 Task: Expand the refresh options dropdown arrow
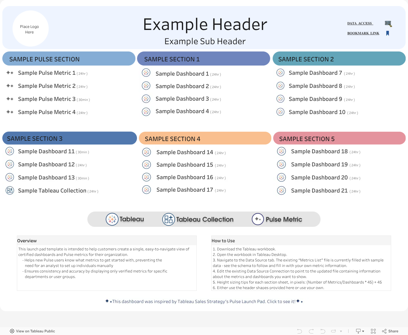[341, 331]
